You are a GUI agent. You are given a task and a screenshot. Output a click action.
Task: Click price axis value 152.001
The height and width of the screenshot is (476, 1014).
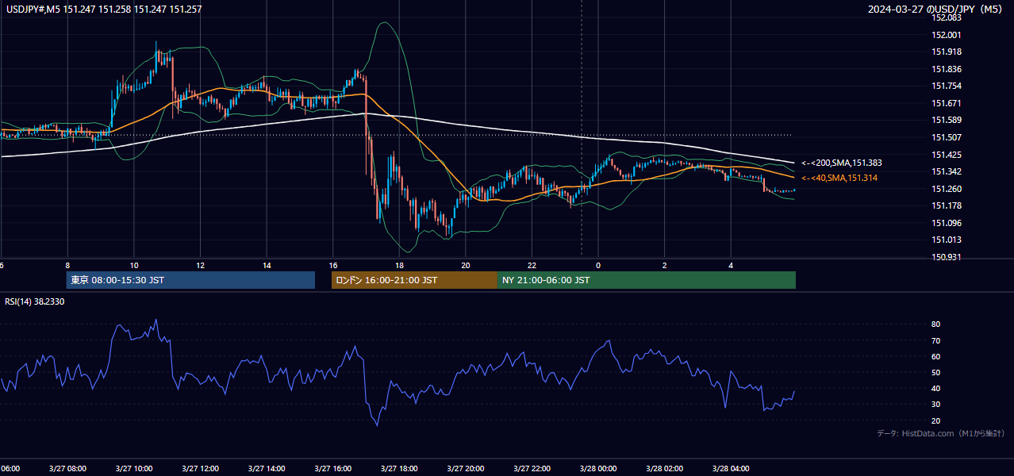[x=947, y=35]
